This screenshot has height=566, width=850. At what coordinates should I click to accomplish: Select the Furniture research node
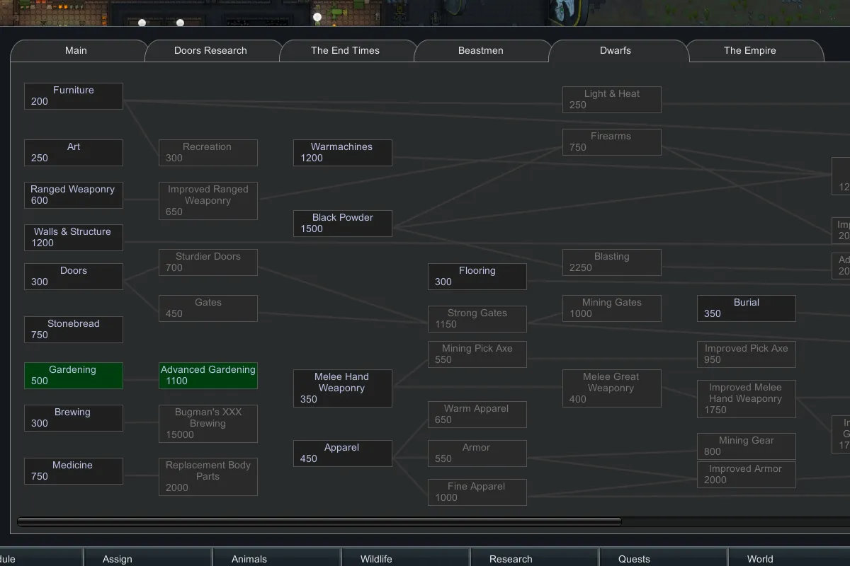tap(74, 96)
